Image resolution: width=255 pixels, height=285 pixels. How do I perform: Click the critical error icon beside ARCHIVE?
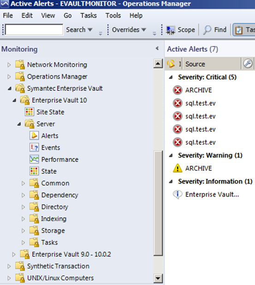click(178, 90)
